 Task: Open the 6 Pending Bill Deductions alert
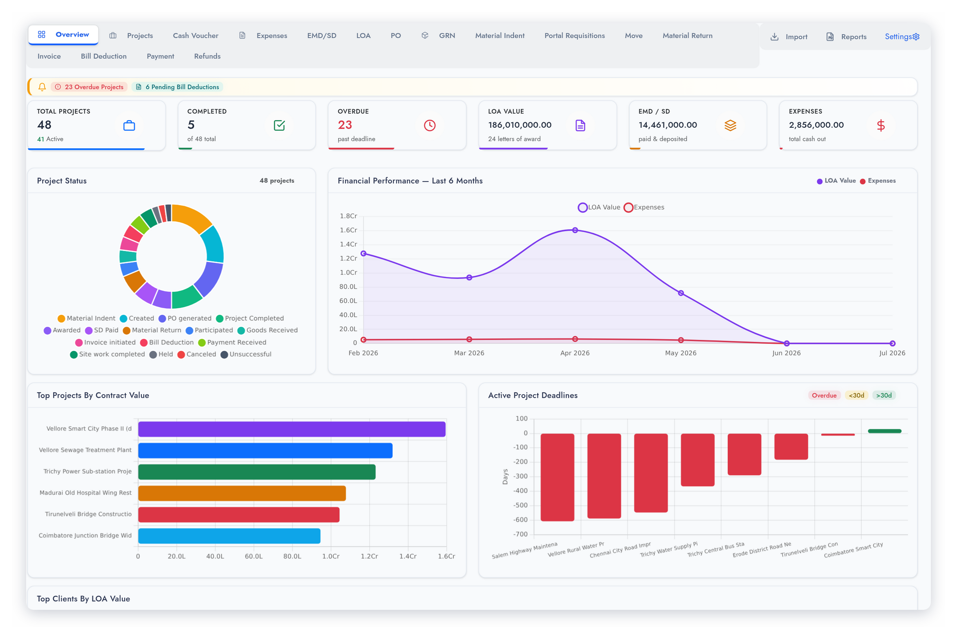tap(177, 87)
